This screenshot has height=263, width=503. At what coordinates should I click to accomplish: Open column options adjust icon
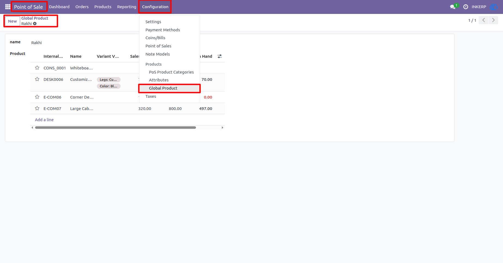tap(220, 56)
